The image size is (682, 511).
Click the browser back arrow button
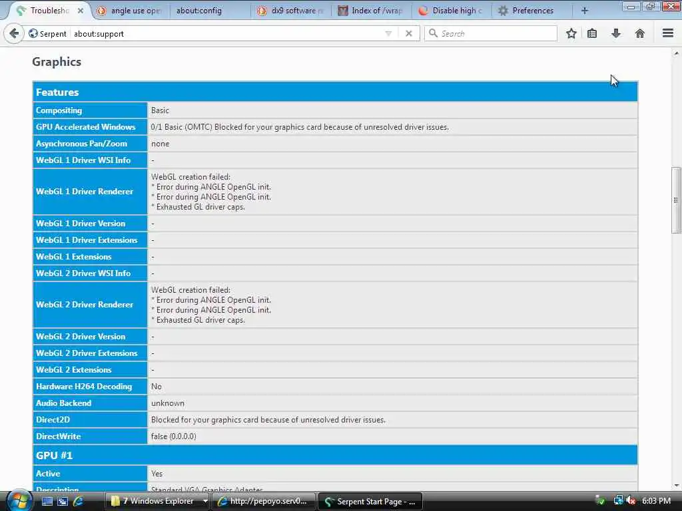(14, 33)
